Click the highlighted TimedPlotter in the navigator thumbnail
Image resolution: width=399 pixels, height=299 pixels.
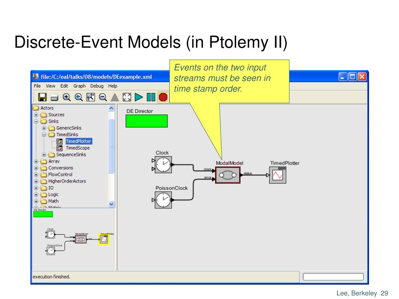pos(104,239)
